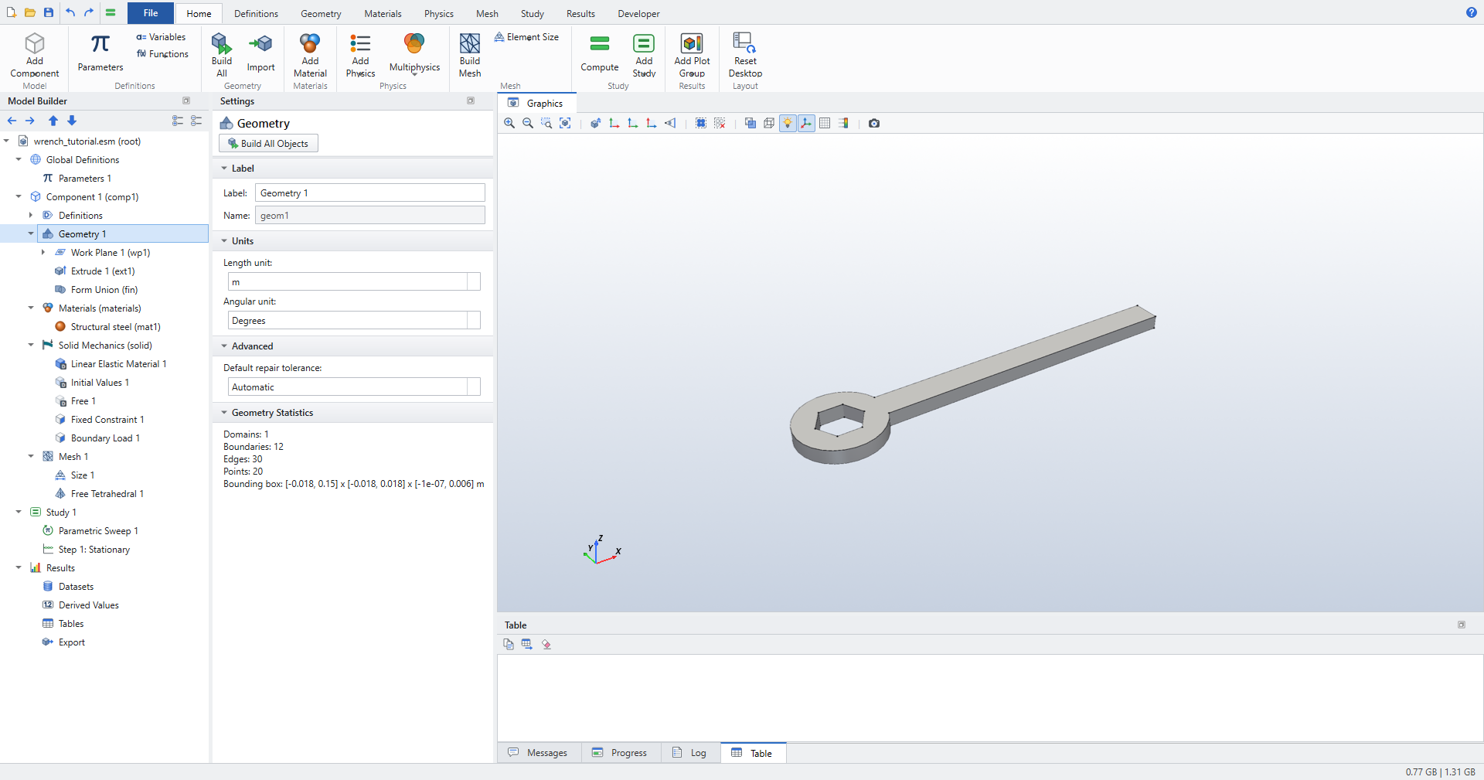1484x780 pixels.
Task: Click the Zoom Extents icon in Graphics toolbar
Action: [565, 124]
